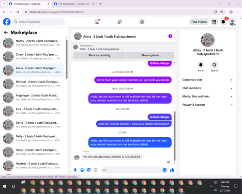The height and width of the screenshot is (194, 242).
Task: Click More options button
Action: [x=150, y=55]
